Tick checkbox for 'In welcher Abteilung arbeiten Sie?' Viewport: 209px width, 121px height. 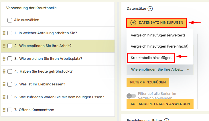click(x=10, y=33)
